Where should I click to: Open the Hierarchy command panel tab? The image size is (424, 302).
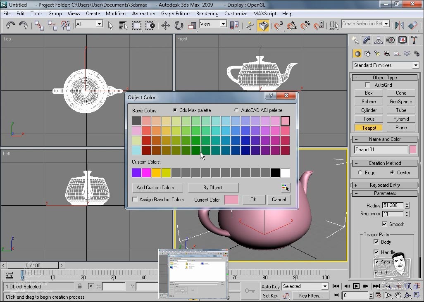pos(379,40)
